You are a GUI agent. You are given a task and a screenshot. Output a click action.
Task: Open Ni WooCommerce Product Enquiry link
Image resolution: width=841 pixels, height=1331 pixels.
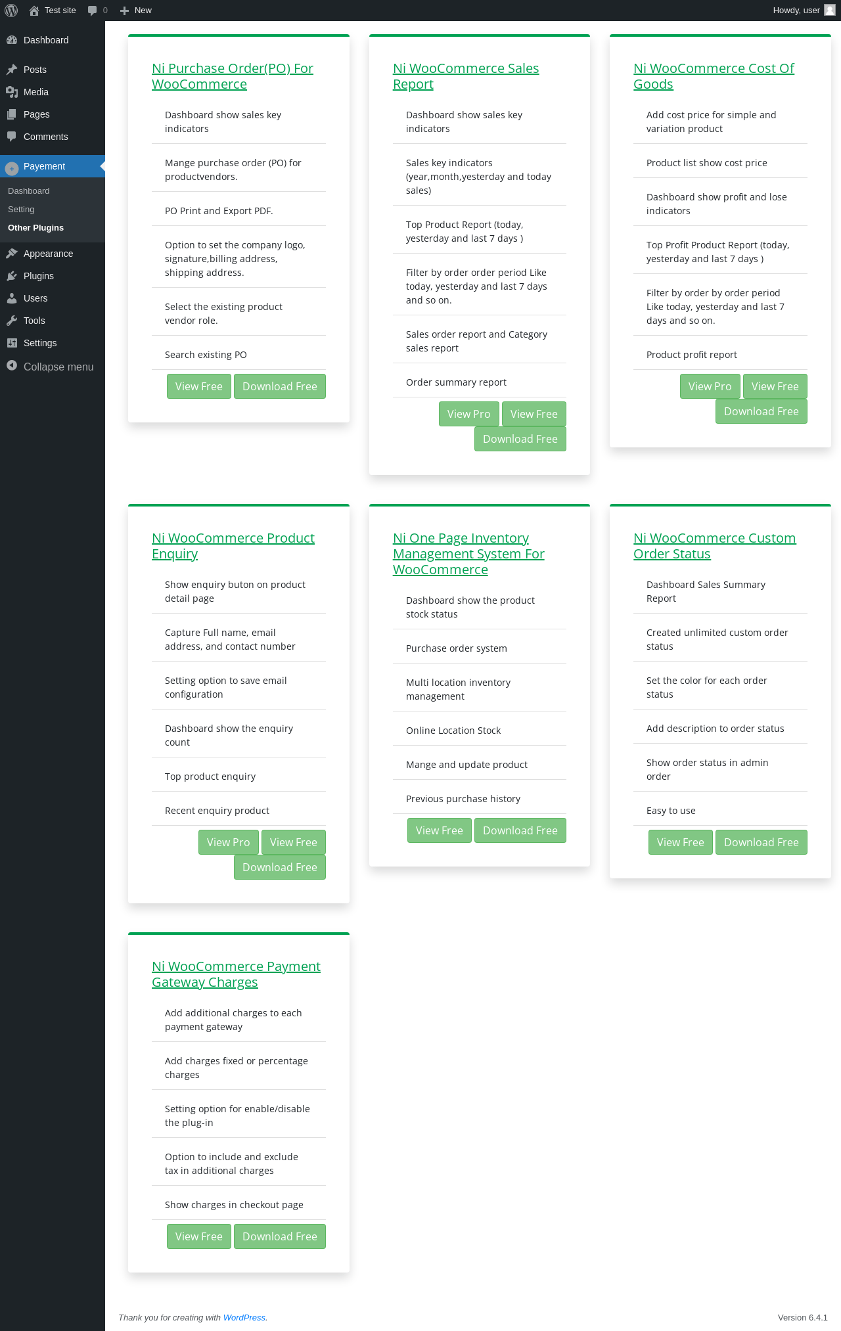(x=233, y=546)
